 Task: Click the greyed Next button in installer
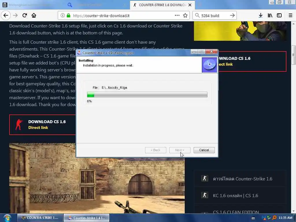click(x=180, y=150)
